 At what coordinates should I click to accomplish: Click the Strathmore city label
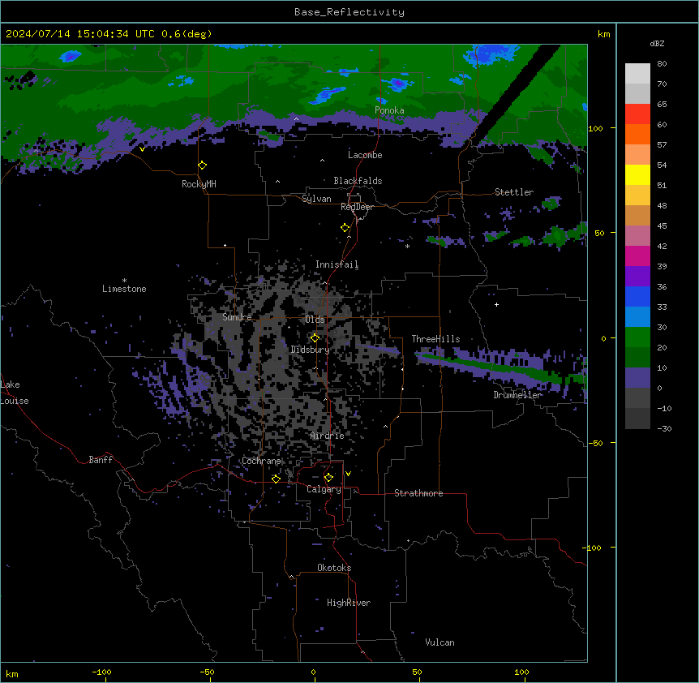tap(418, 493)
